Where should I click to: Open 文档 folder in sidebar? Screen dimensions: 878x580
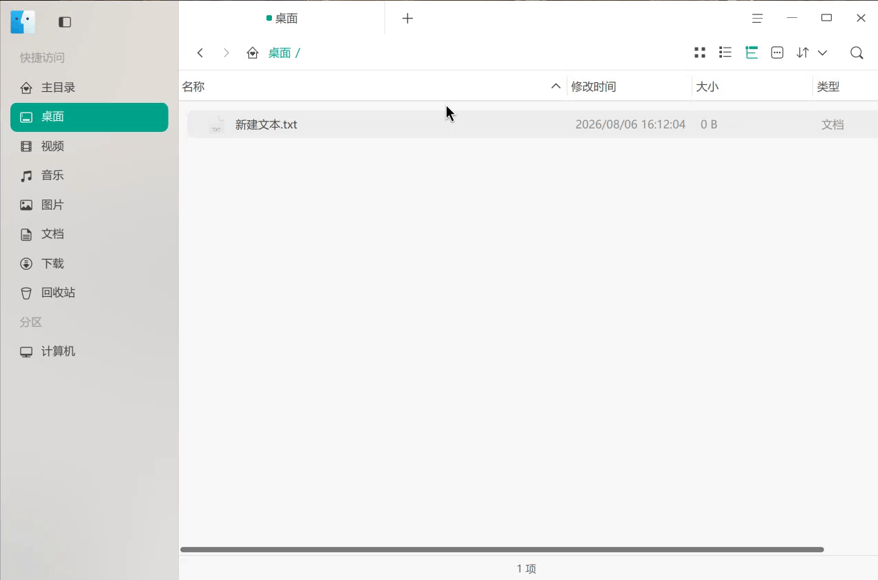pyautogui.click(x=89, y=234)
